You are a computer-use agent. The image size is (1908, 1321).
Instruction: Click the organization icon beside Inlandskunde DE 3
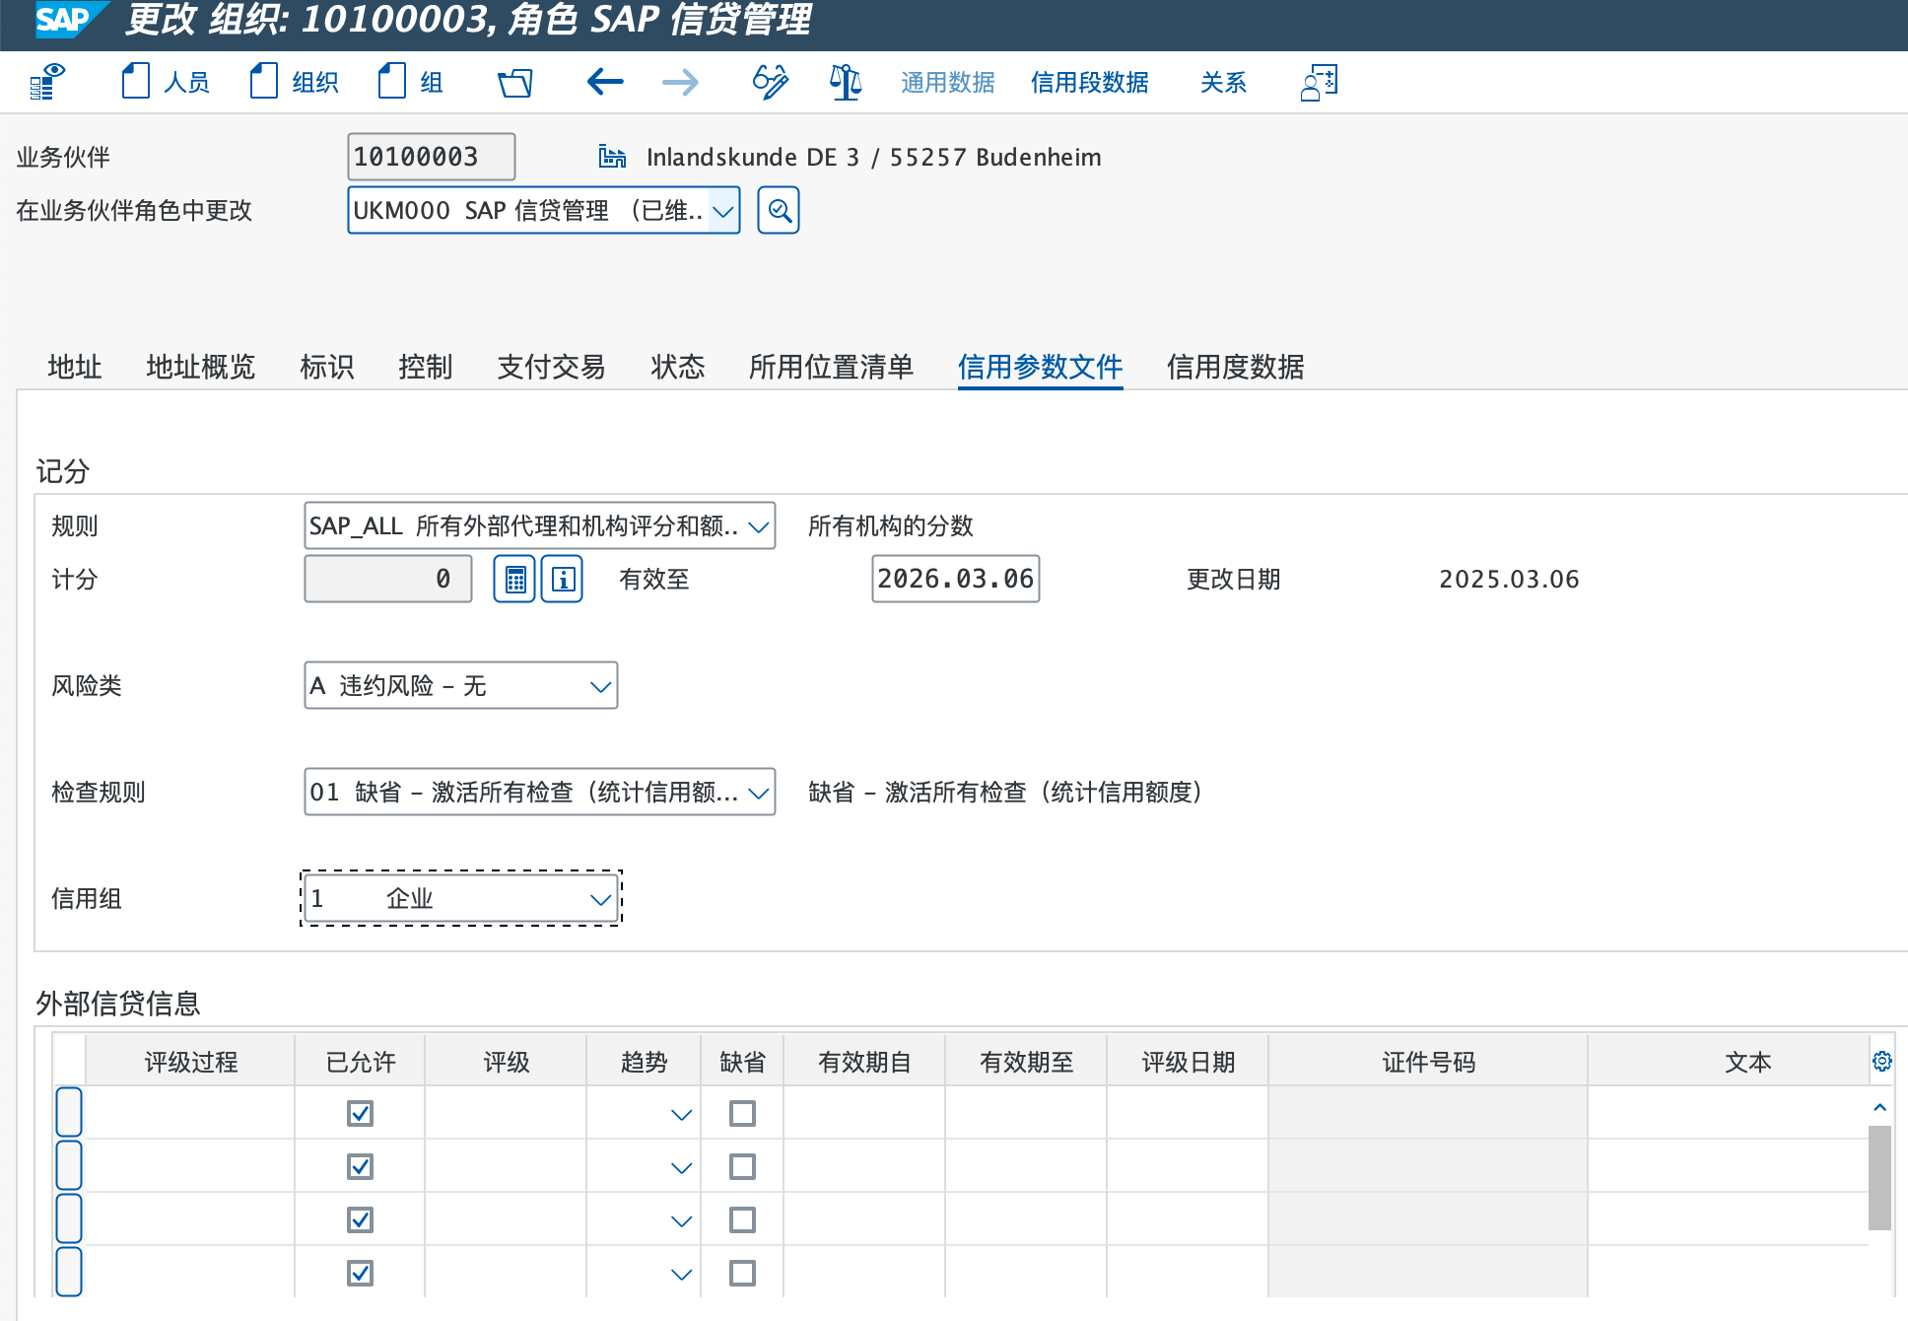612,157
